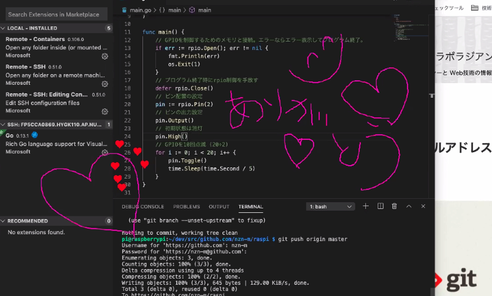Maximize terminal panel with up chevron
Screen dimensions: 492x296
coord(409,206)
